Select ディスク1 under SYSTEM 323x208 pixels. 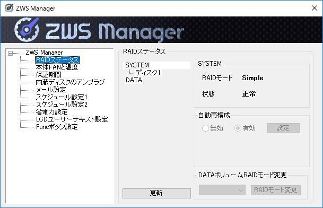coord(148,73)
